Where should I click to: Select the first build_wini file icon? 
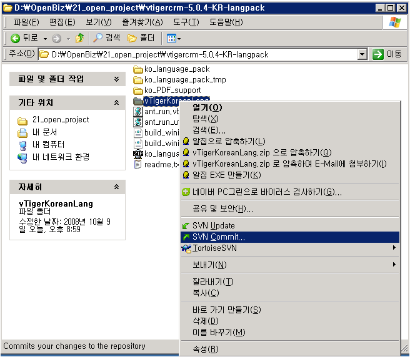(x=137, y=133)
